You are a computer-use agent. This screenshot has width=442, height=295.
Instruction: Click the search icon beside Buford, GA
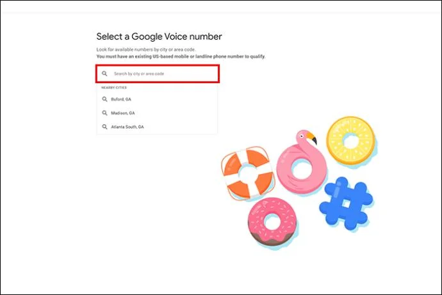[x=104, y=99]
